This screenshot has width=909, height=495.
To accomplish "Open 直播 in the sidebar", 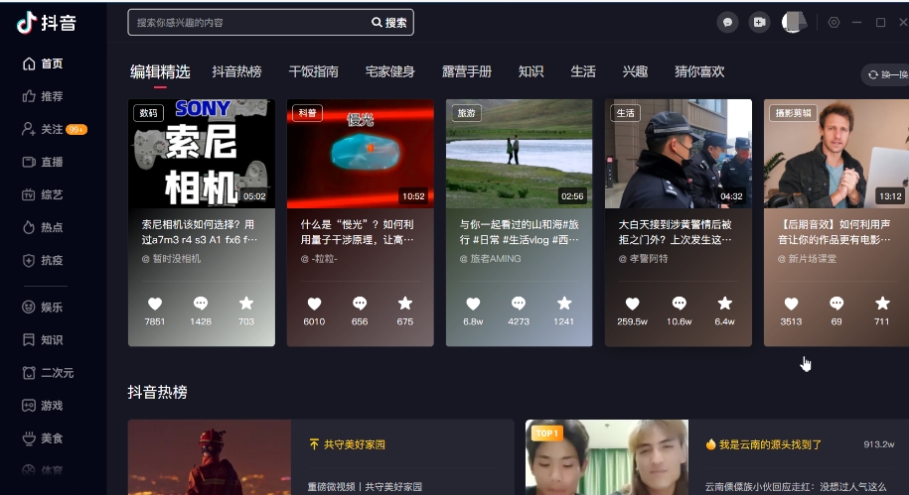I will (x=43, y=162).
